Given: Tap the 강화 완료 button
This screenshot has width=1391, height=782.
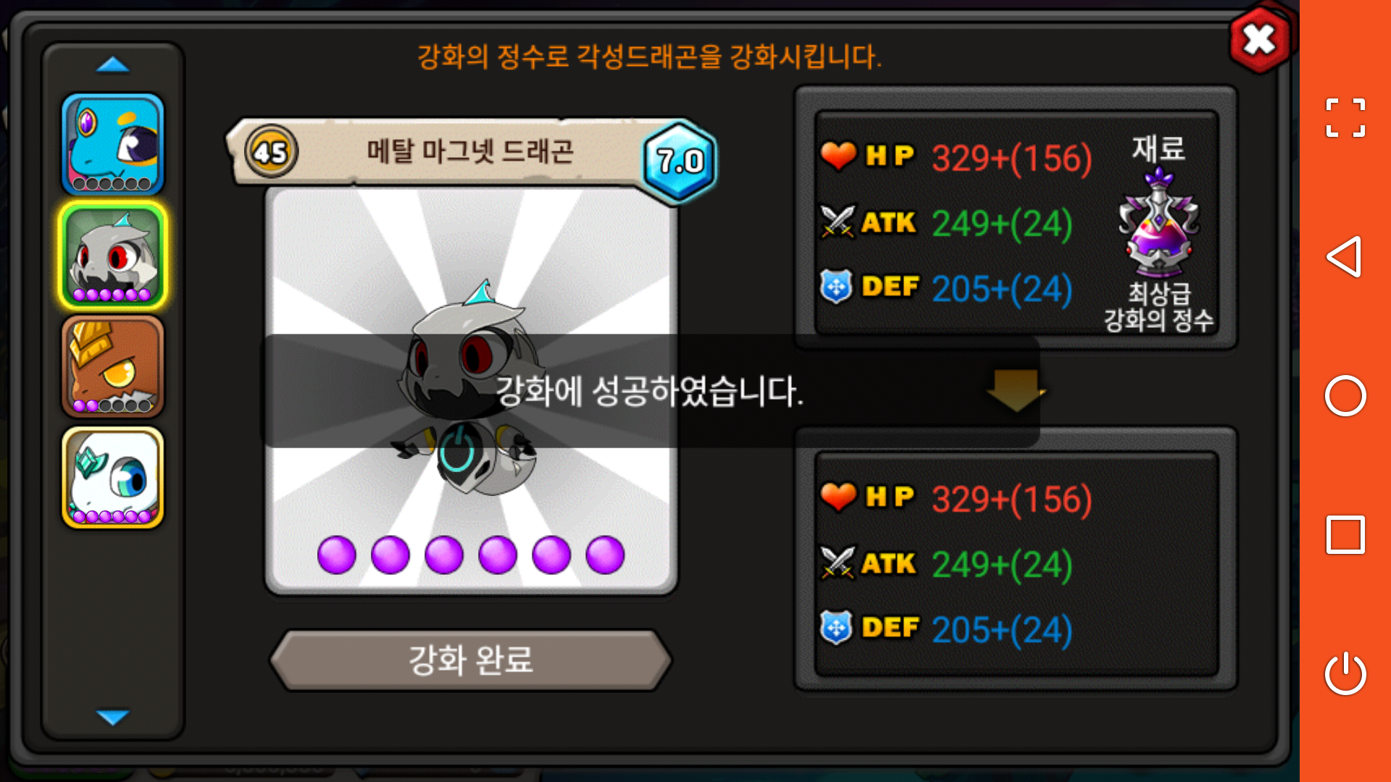Looking at the screenshot, I should (471, 660).
